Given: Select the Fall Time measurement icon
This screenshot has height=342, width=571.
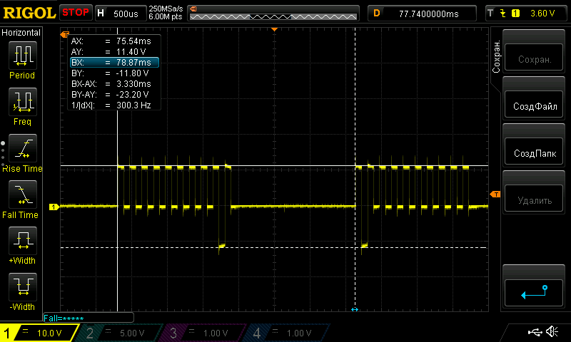Looking at the screenshot, I should tap(23, 195).
